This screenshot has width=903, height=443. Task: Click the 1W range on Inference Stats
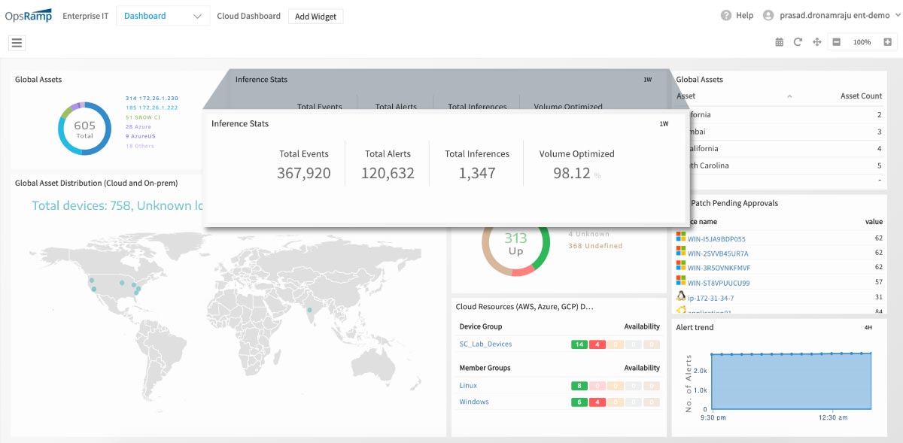pos(663,124)
